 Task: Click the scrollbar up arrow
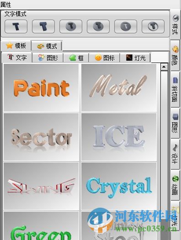[164, 67]
